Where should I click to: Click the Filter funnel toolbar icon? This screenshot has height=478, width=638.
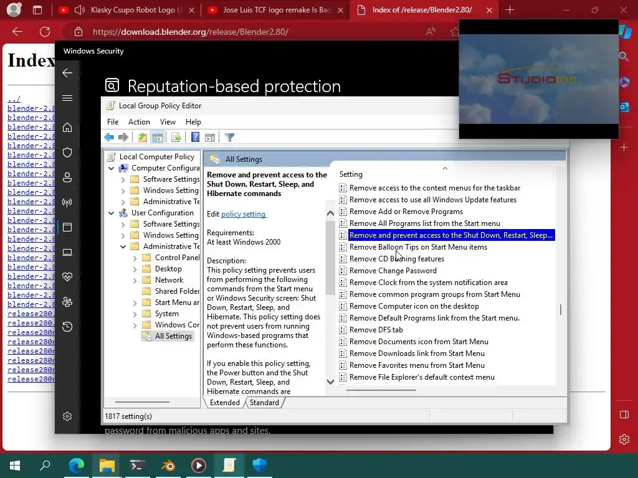click(229, 138)
